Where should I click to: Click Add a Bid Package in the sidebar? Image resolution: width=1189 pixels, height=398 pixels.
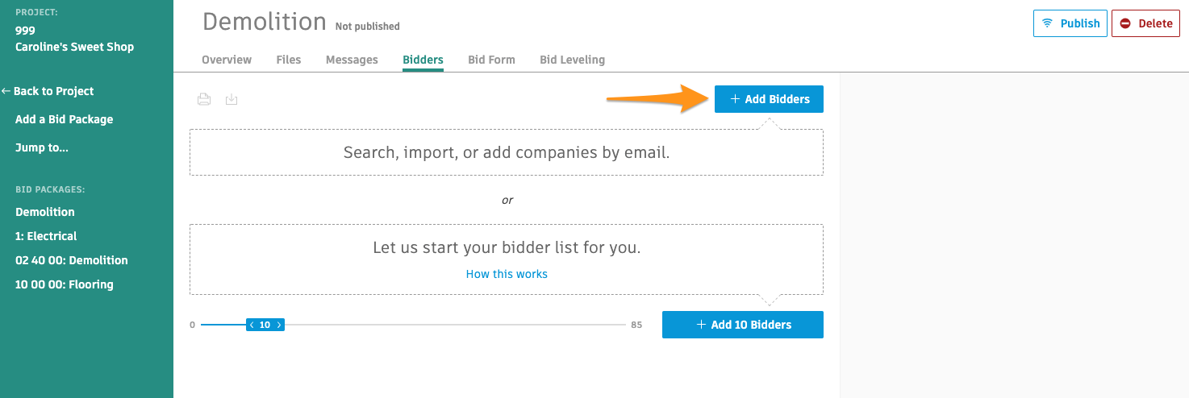click(x=64, y=119)
